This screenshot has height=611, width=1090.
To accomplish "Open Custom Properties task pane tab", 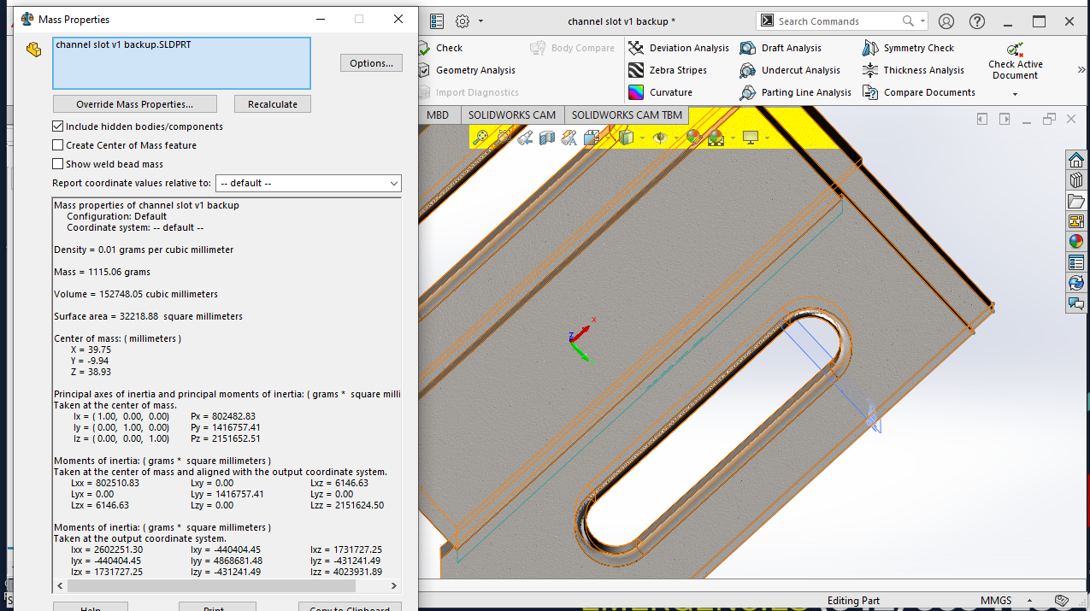I will [1076, 262].
